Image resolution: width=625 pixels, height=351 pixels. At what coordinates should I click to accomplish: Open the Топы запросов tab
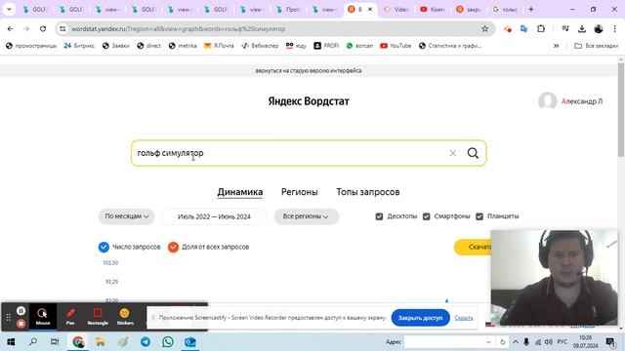(x=367, y=192)
